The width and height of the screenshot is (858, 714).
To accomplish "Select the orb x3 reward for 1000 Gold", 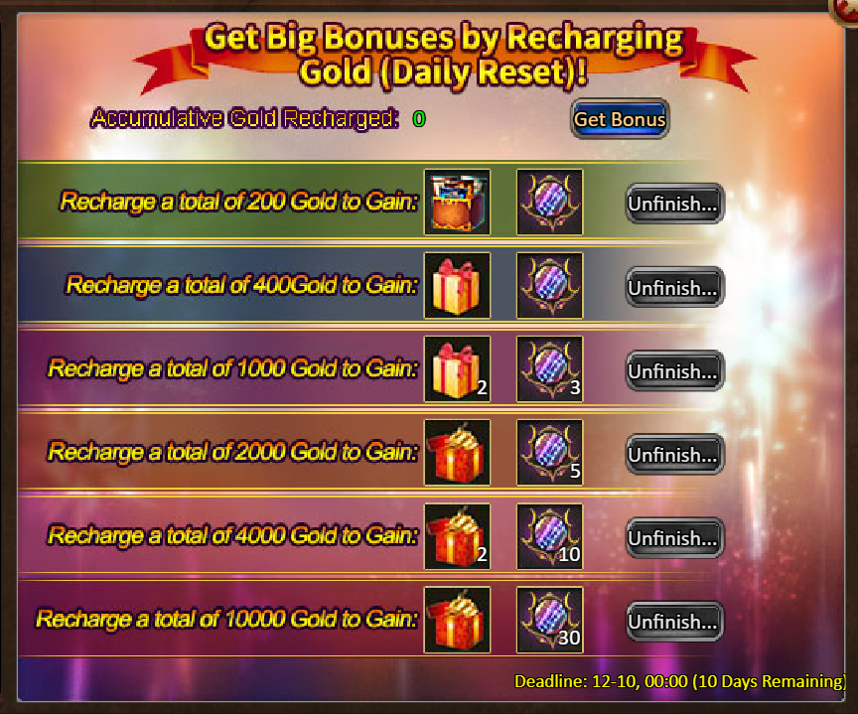I will (550, 368).
